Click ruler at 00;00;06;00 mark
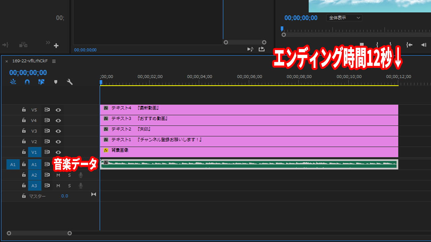This screenshot has height=242, width=431. click(x=250, y=77)
